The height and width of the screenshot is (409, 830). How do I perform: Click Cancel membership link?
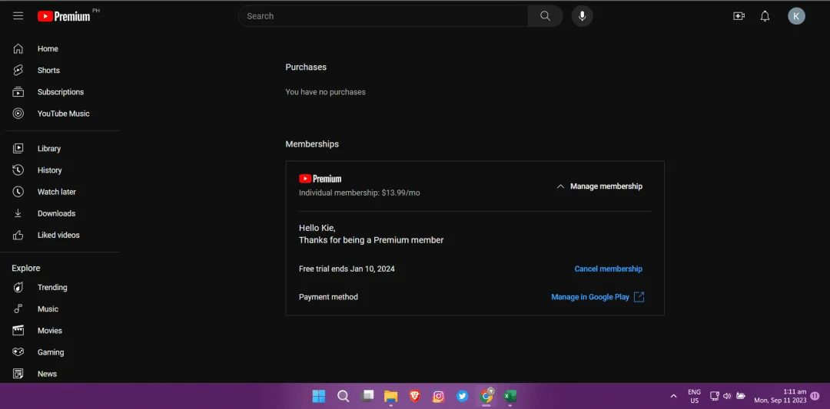(608, 269)
